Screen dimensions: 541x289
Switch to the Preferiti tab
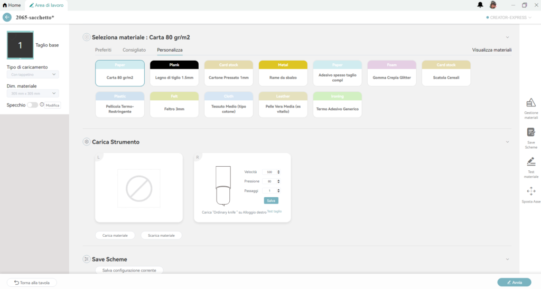tap(103, 50)
